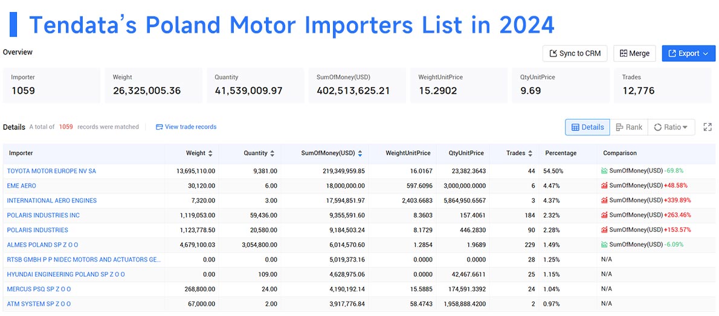
Task: Click the Comparison column header
Action: [x=620, y=153]
